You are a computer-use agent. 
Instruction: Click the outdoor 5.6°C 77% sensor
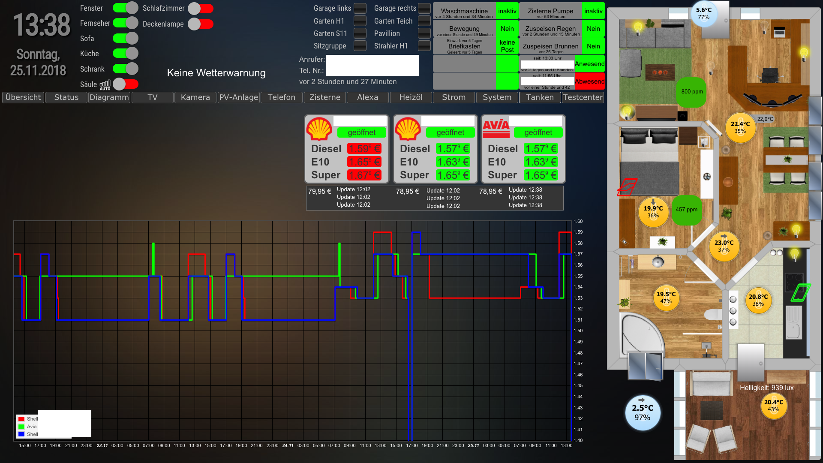tap(704, 14)
